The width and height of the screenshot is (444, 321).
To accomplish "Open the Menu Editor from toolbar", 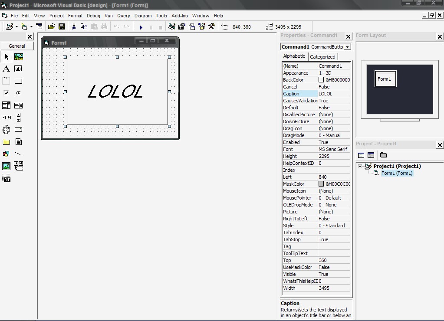I will (x=39, y=26).
